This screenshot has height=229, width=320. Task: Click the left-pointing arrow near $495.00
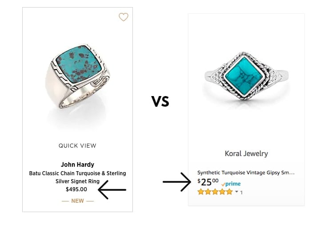coord(112,190)
